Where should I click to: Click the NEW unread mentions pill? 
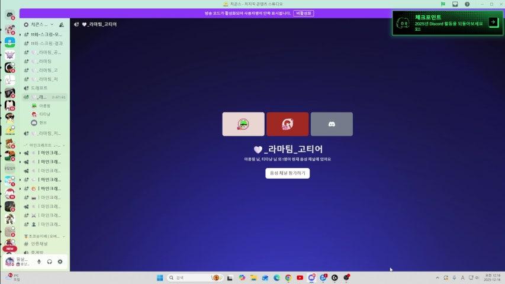9,248
